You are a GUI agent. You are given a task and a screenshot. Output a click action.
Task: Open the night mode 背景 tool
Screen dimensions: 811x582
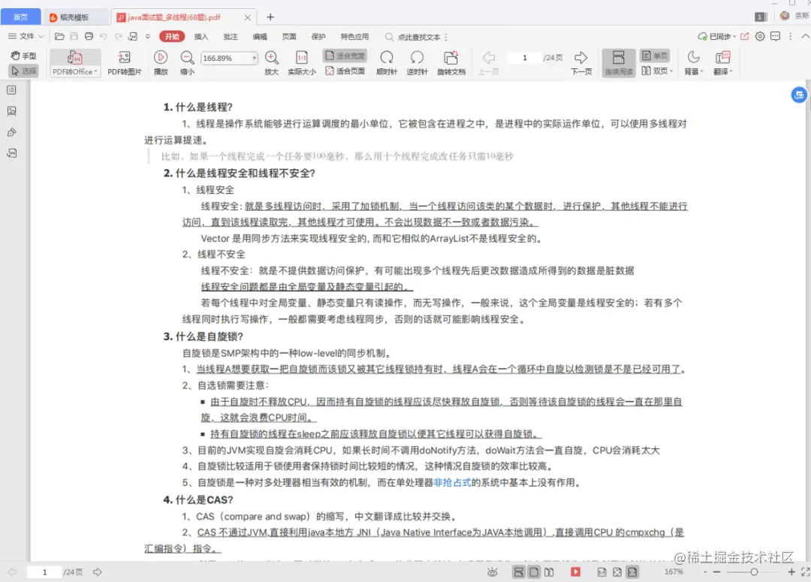click(692, 63)
